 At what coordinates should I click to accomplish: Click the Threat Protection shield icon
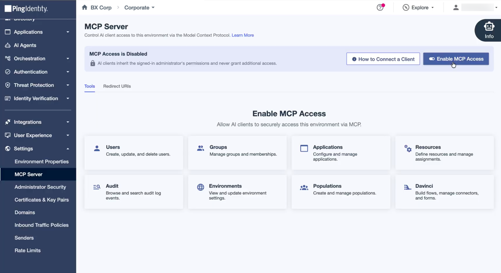pyautogui.click(x=8, y=85)
